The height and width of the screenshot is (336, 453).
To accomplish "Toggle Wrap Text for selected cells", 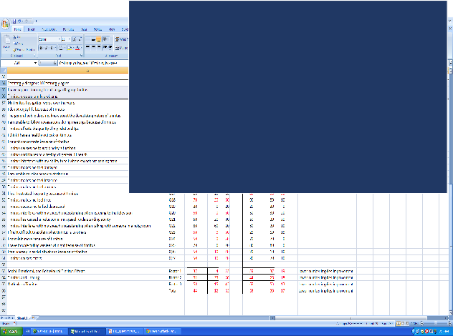I will (122, 39).
